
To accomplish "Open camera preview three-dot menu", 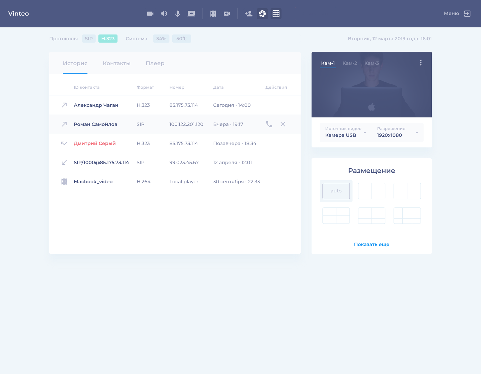I will [x=421, y=63].
